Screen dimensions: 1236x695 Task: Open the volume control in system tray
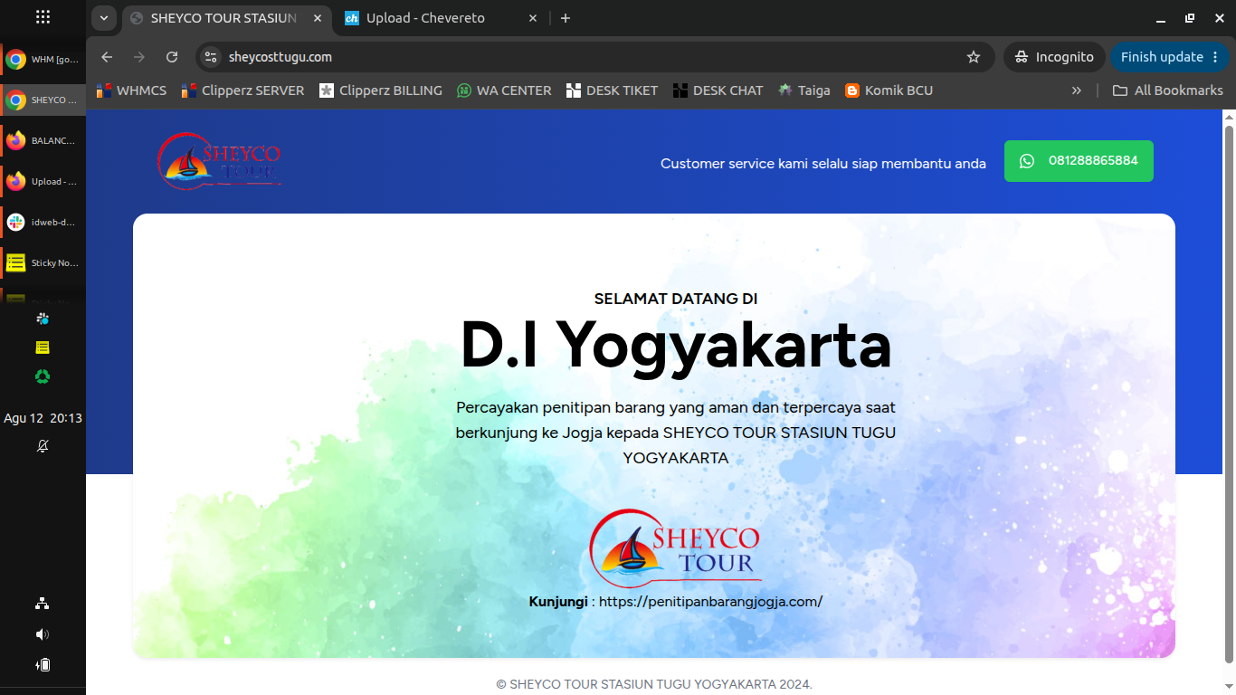(x=43, y=634)
